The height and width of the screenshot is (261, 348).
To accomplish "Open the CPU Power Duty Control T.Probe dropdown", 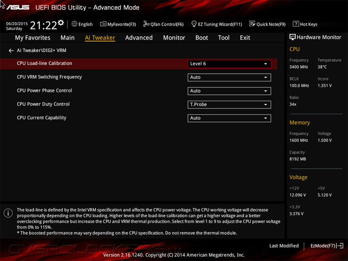I will tap(229, 104).
